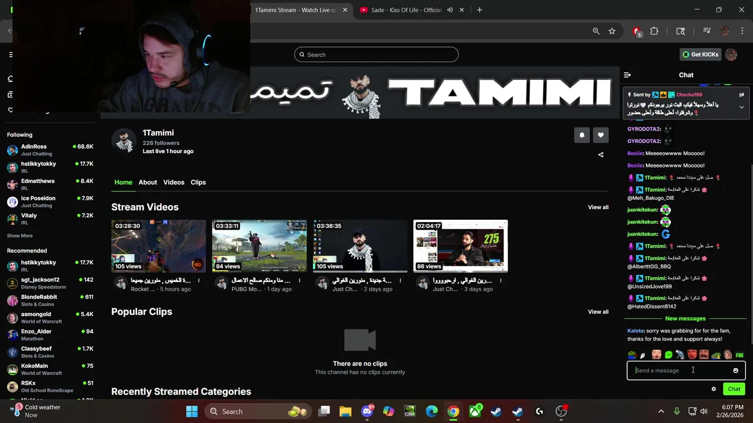Open the Kick user avatar menu
Screen dimensions: 753x423
731,55
